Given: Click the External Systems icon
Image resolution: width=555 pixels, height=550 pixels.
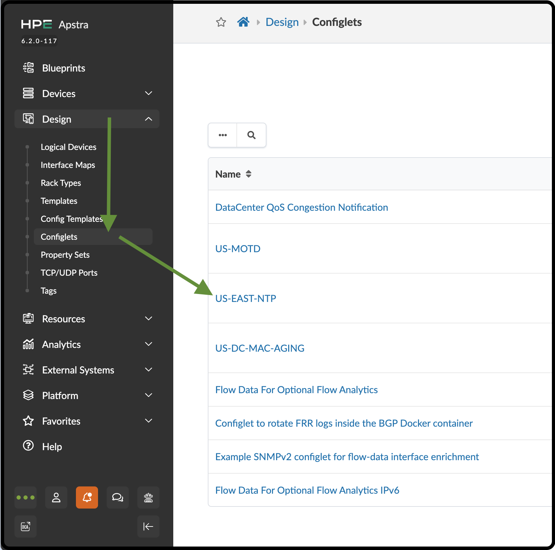Looking at the screenshot, I should (x=28, y=370).
